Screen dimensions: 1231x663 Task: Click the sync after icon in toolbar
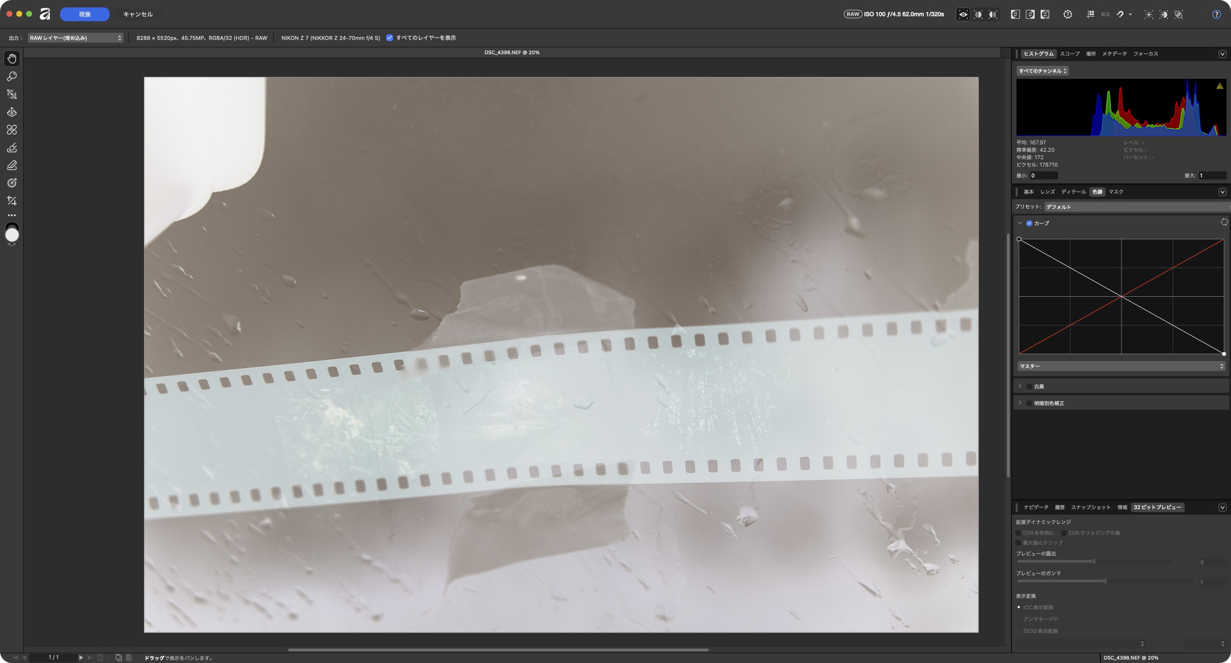(1030, 14)
